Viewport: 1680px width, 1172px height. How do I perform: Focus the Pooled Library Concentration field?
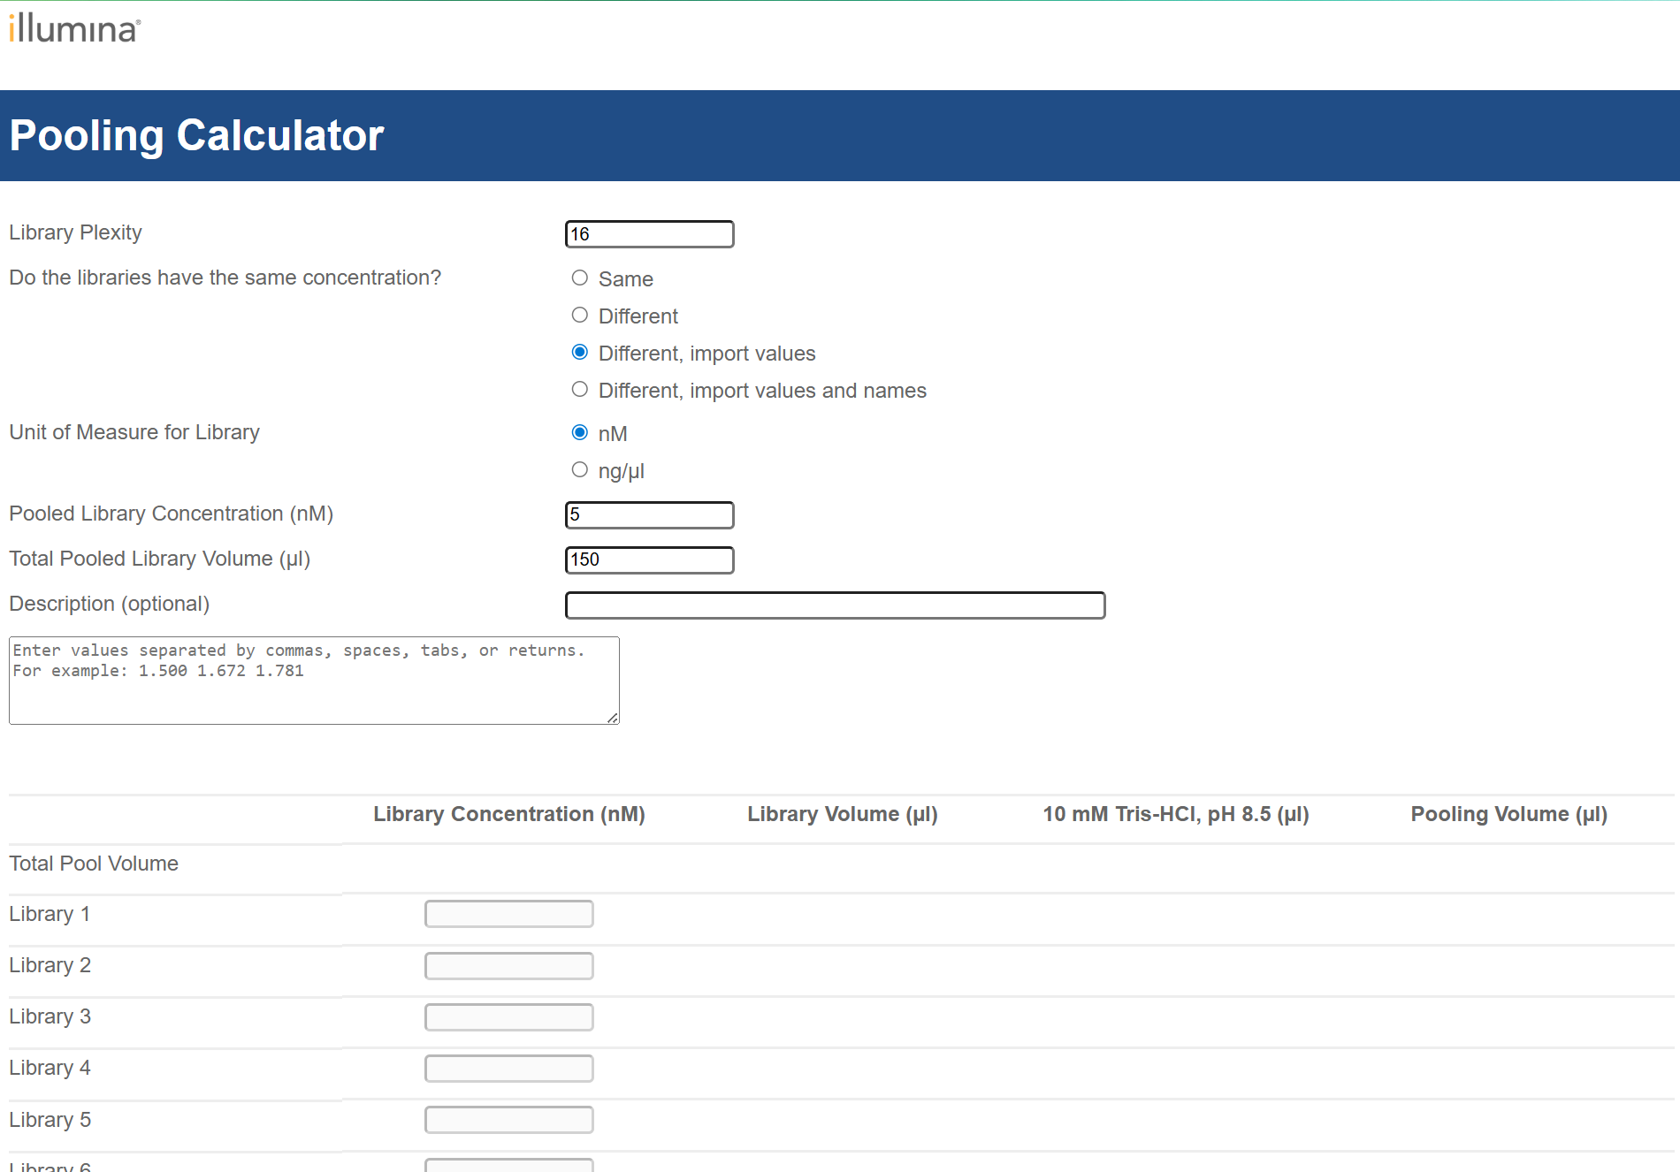click(x=649, y=515)
